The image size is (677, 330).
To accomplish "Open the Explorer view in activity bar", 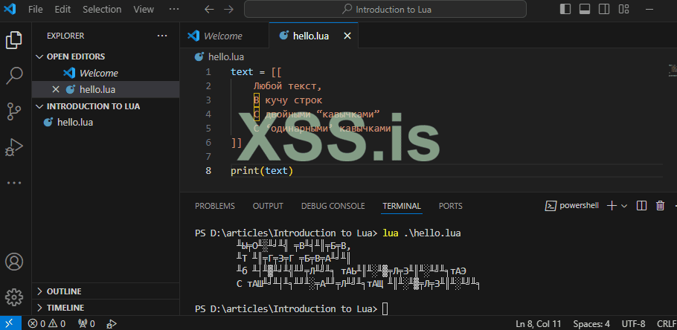I will click(x=14, y=39).
